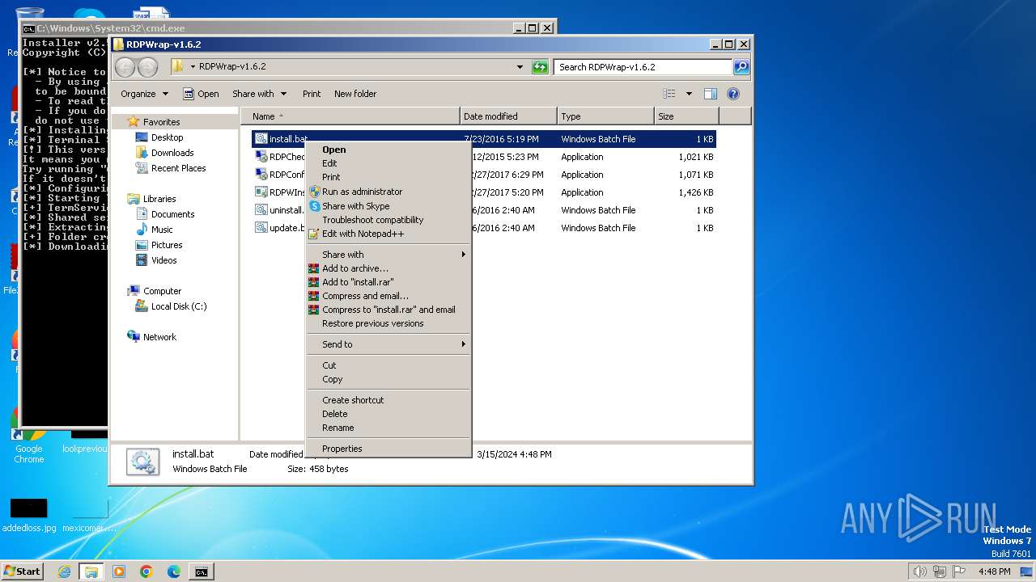Open the Pictures library

point(159,245)
